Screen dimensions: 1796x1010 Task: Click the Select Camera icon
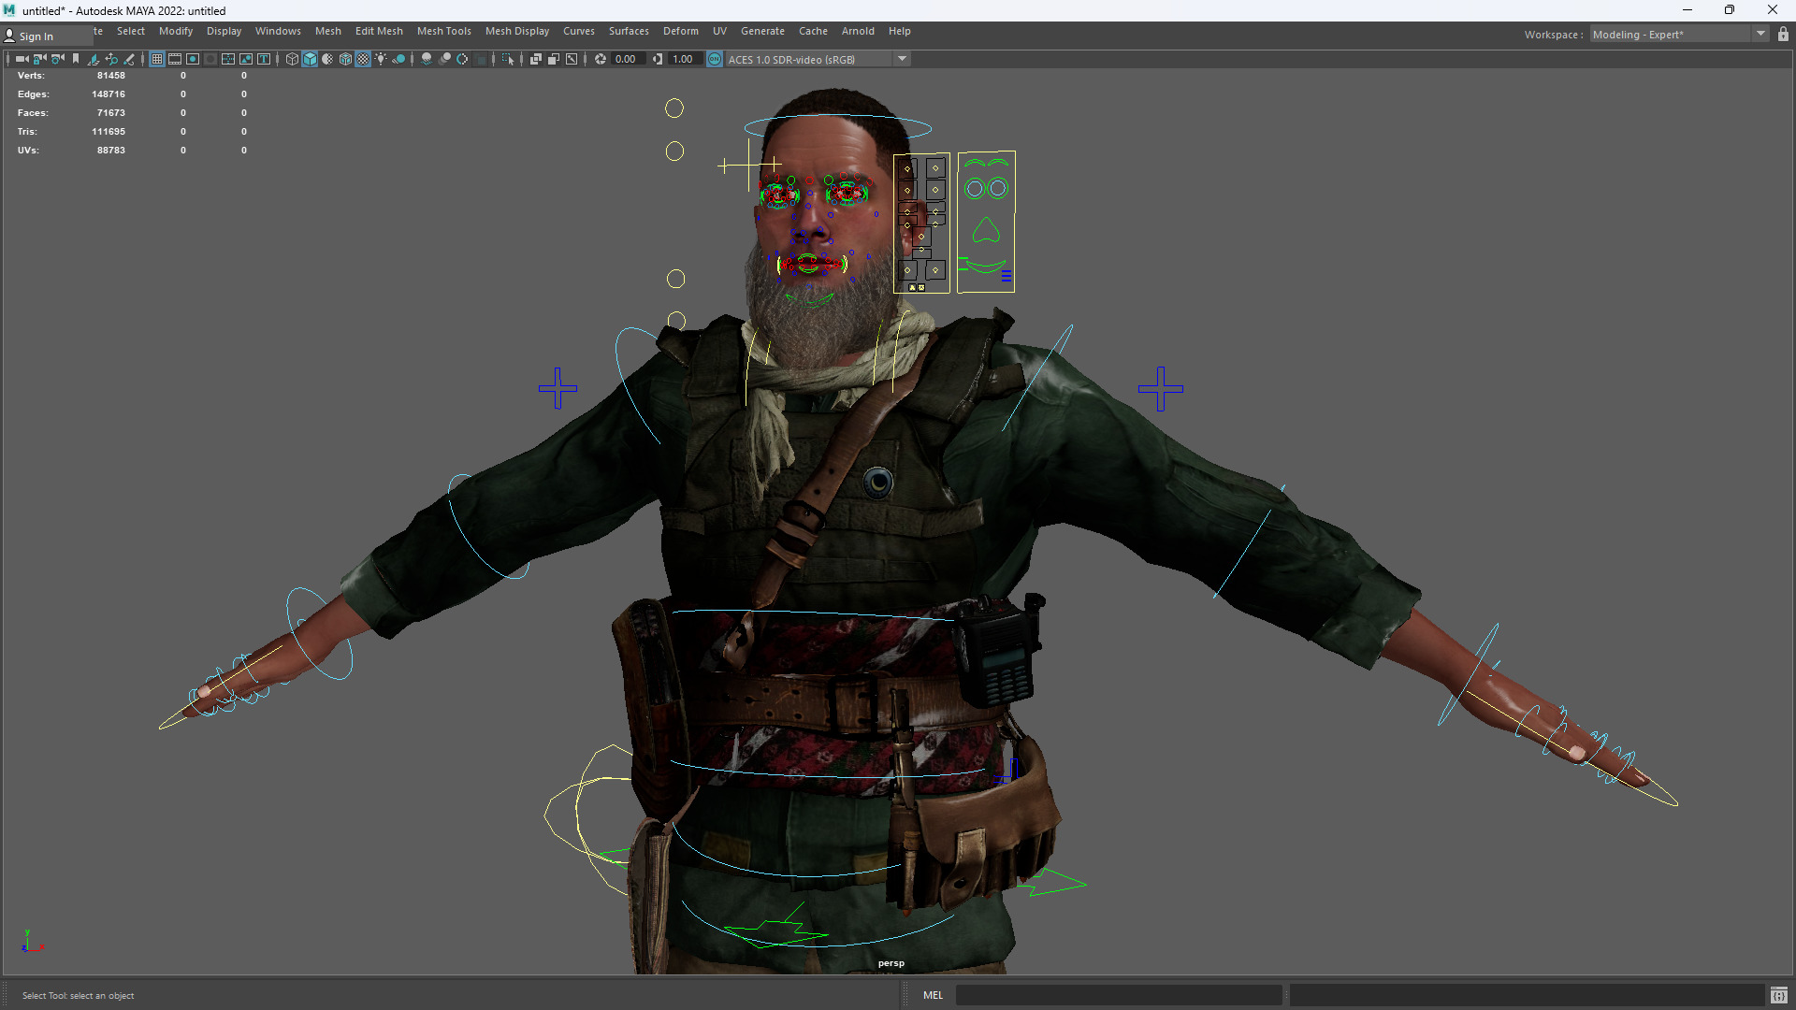22,59
